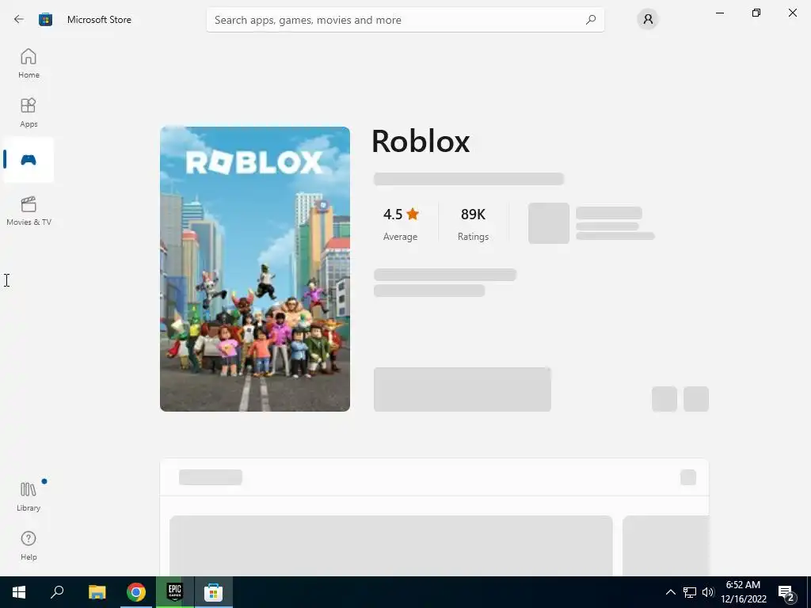Screen dimensions: 811x608
Task: Minimize the Microsoft Store window
Action: 720,13
